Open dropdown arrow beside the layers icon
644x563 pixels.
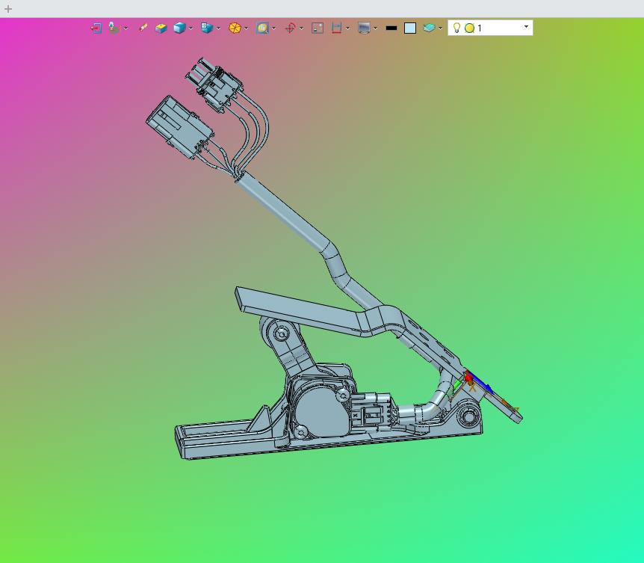[x=440, y=28]
